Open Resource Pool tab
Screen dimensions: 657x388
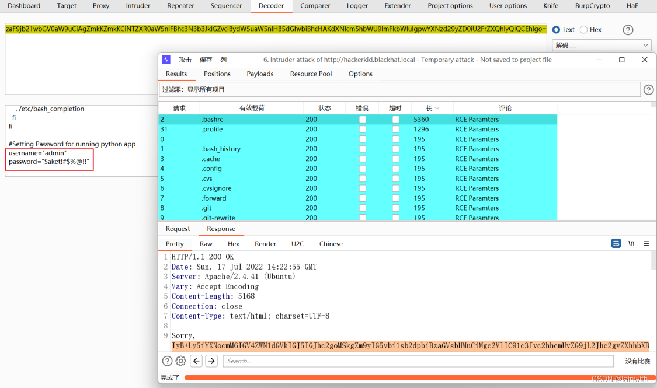311,74
